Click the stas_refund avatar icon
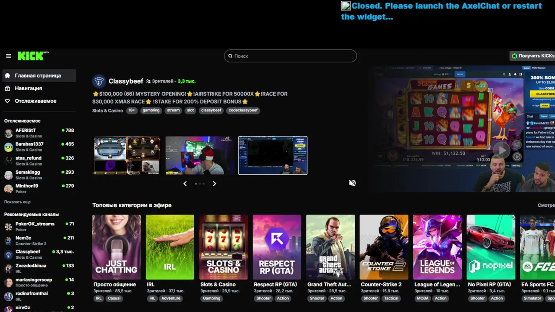The width and height of the screenshot is (555, 312). click(x=9, y=161)
